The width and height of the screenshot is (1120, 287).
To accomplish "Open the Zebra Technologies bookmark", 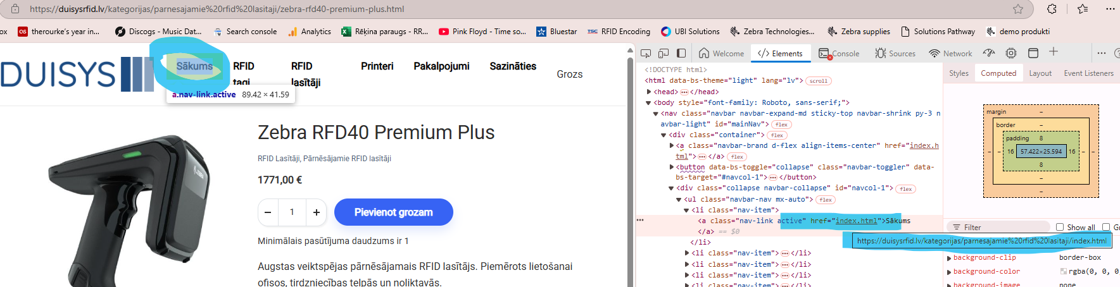I will [x=772, y=32].
